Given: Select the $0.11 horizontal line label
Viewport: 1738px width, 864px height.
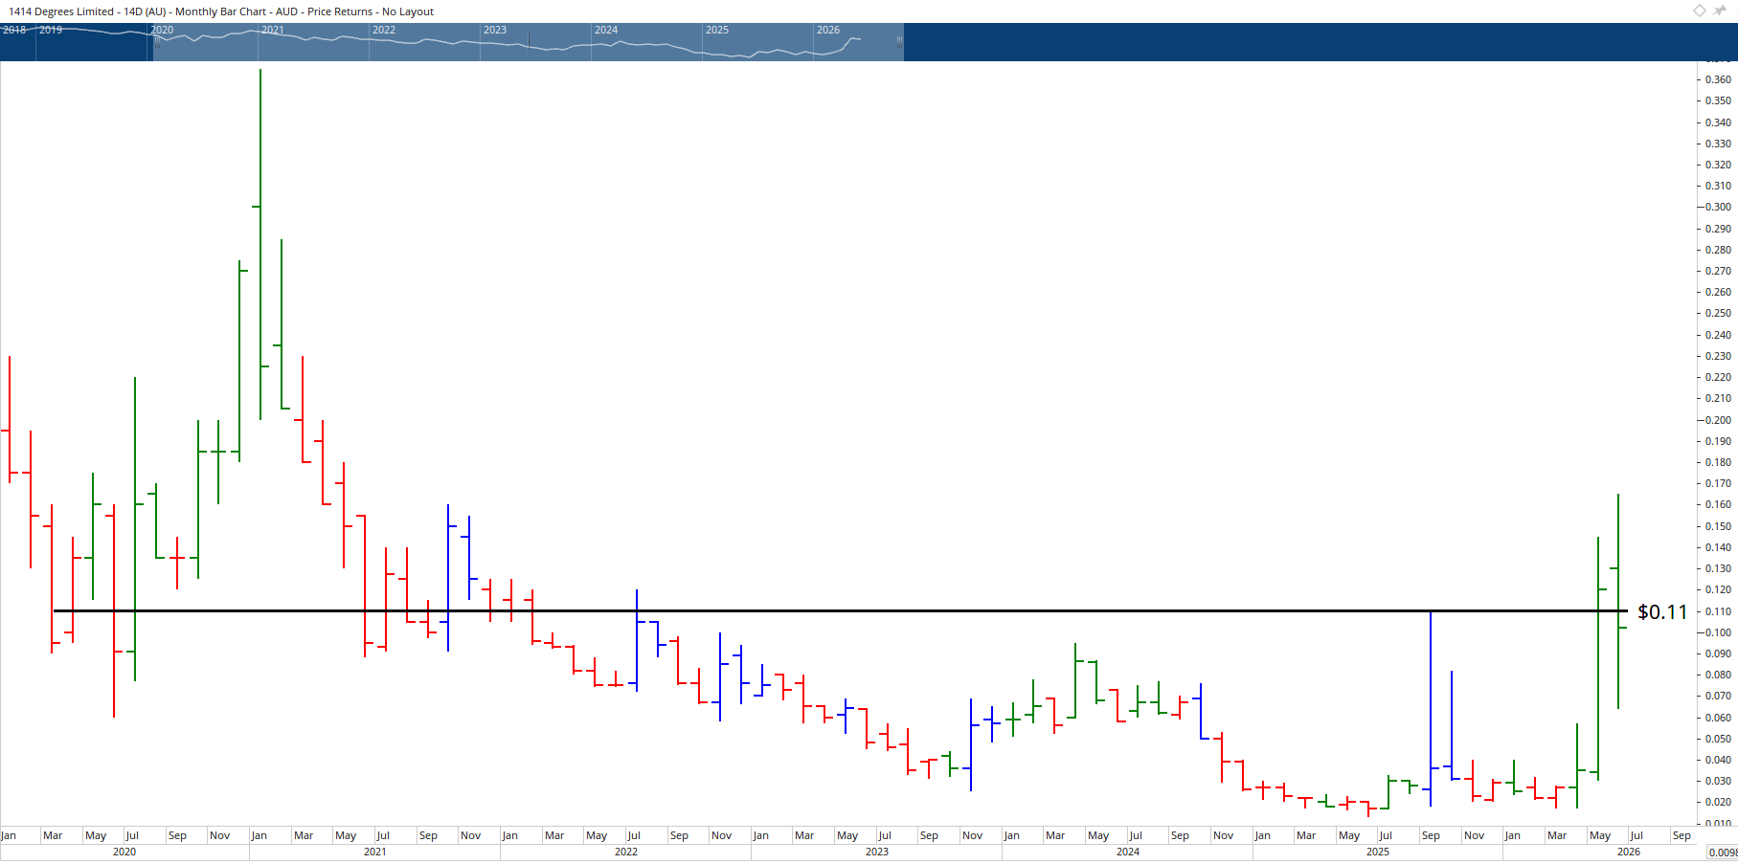Looking at the screenshot, I should click(1662, 611).
